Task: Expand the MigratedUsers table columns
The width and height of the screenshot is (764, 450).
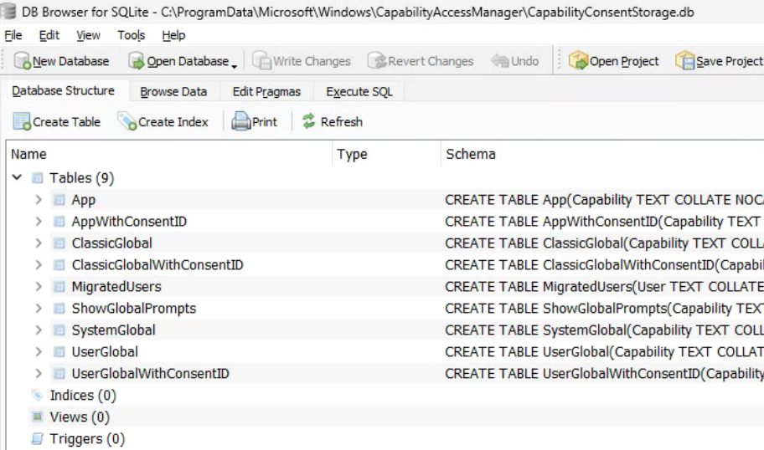Action: click(39, 287)
